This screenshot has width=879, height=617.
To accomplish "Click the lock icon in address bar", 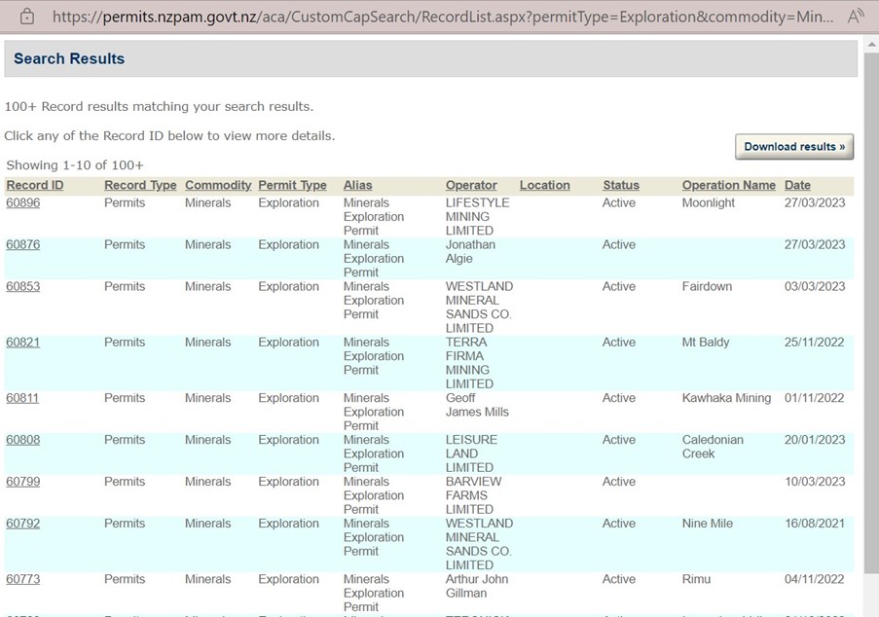I will 26,17.
